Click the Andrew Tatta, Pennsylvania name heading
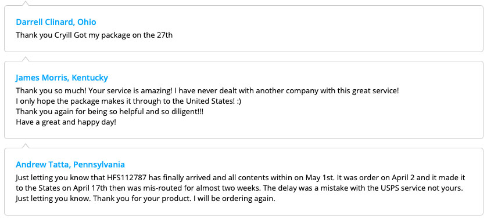The height and width of the screenshot is (219, 487). coord(70,165)
